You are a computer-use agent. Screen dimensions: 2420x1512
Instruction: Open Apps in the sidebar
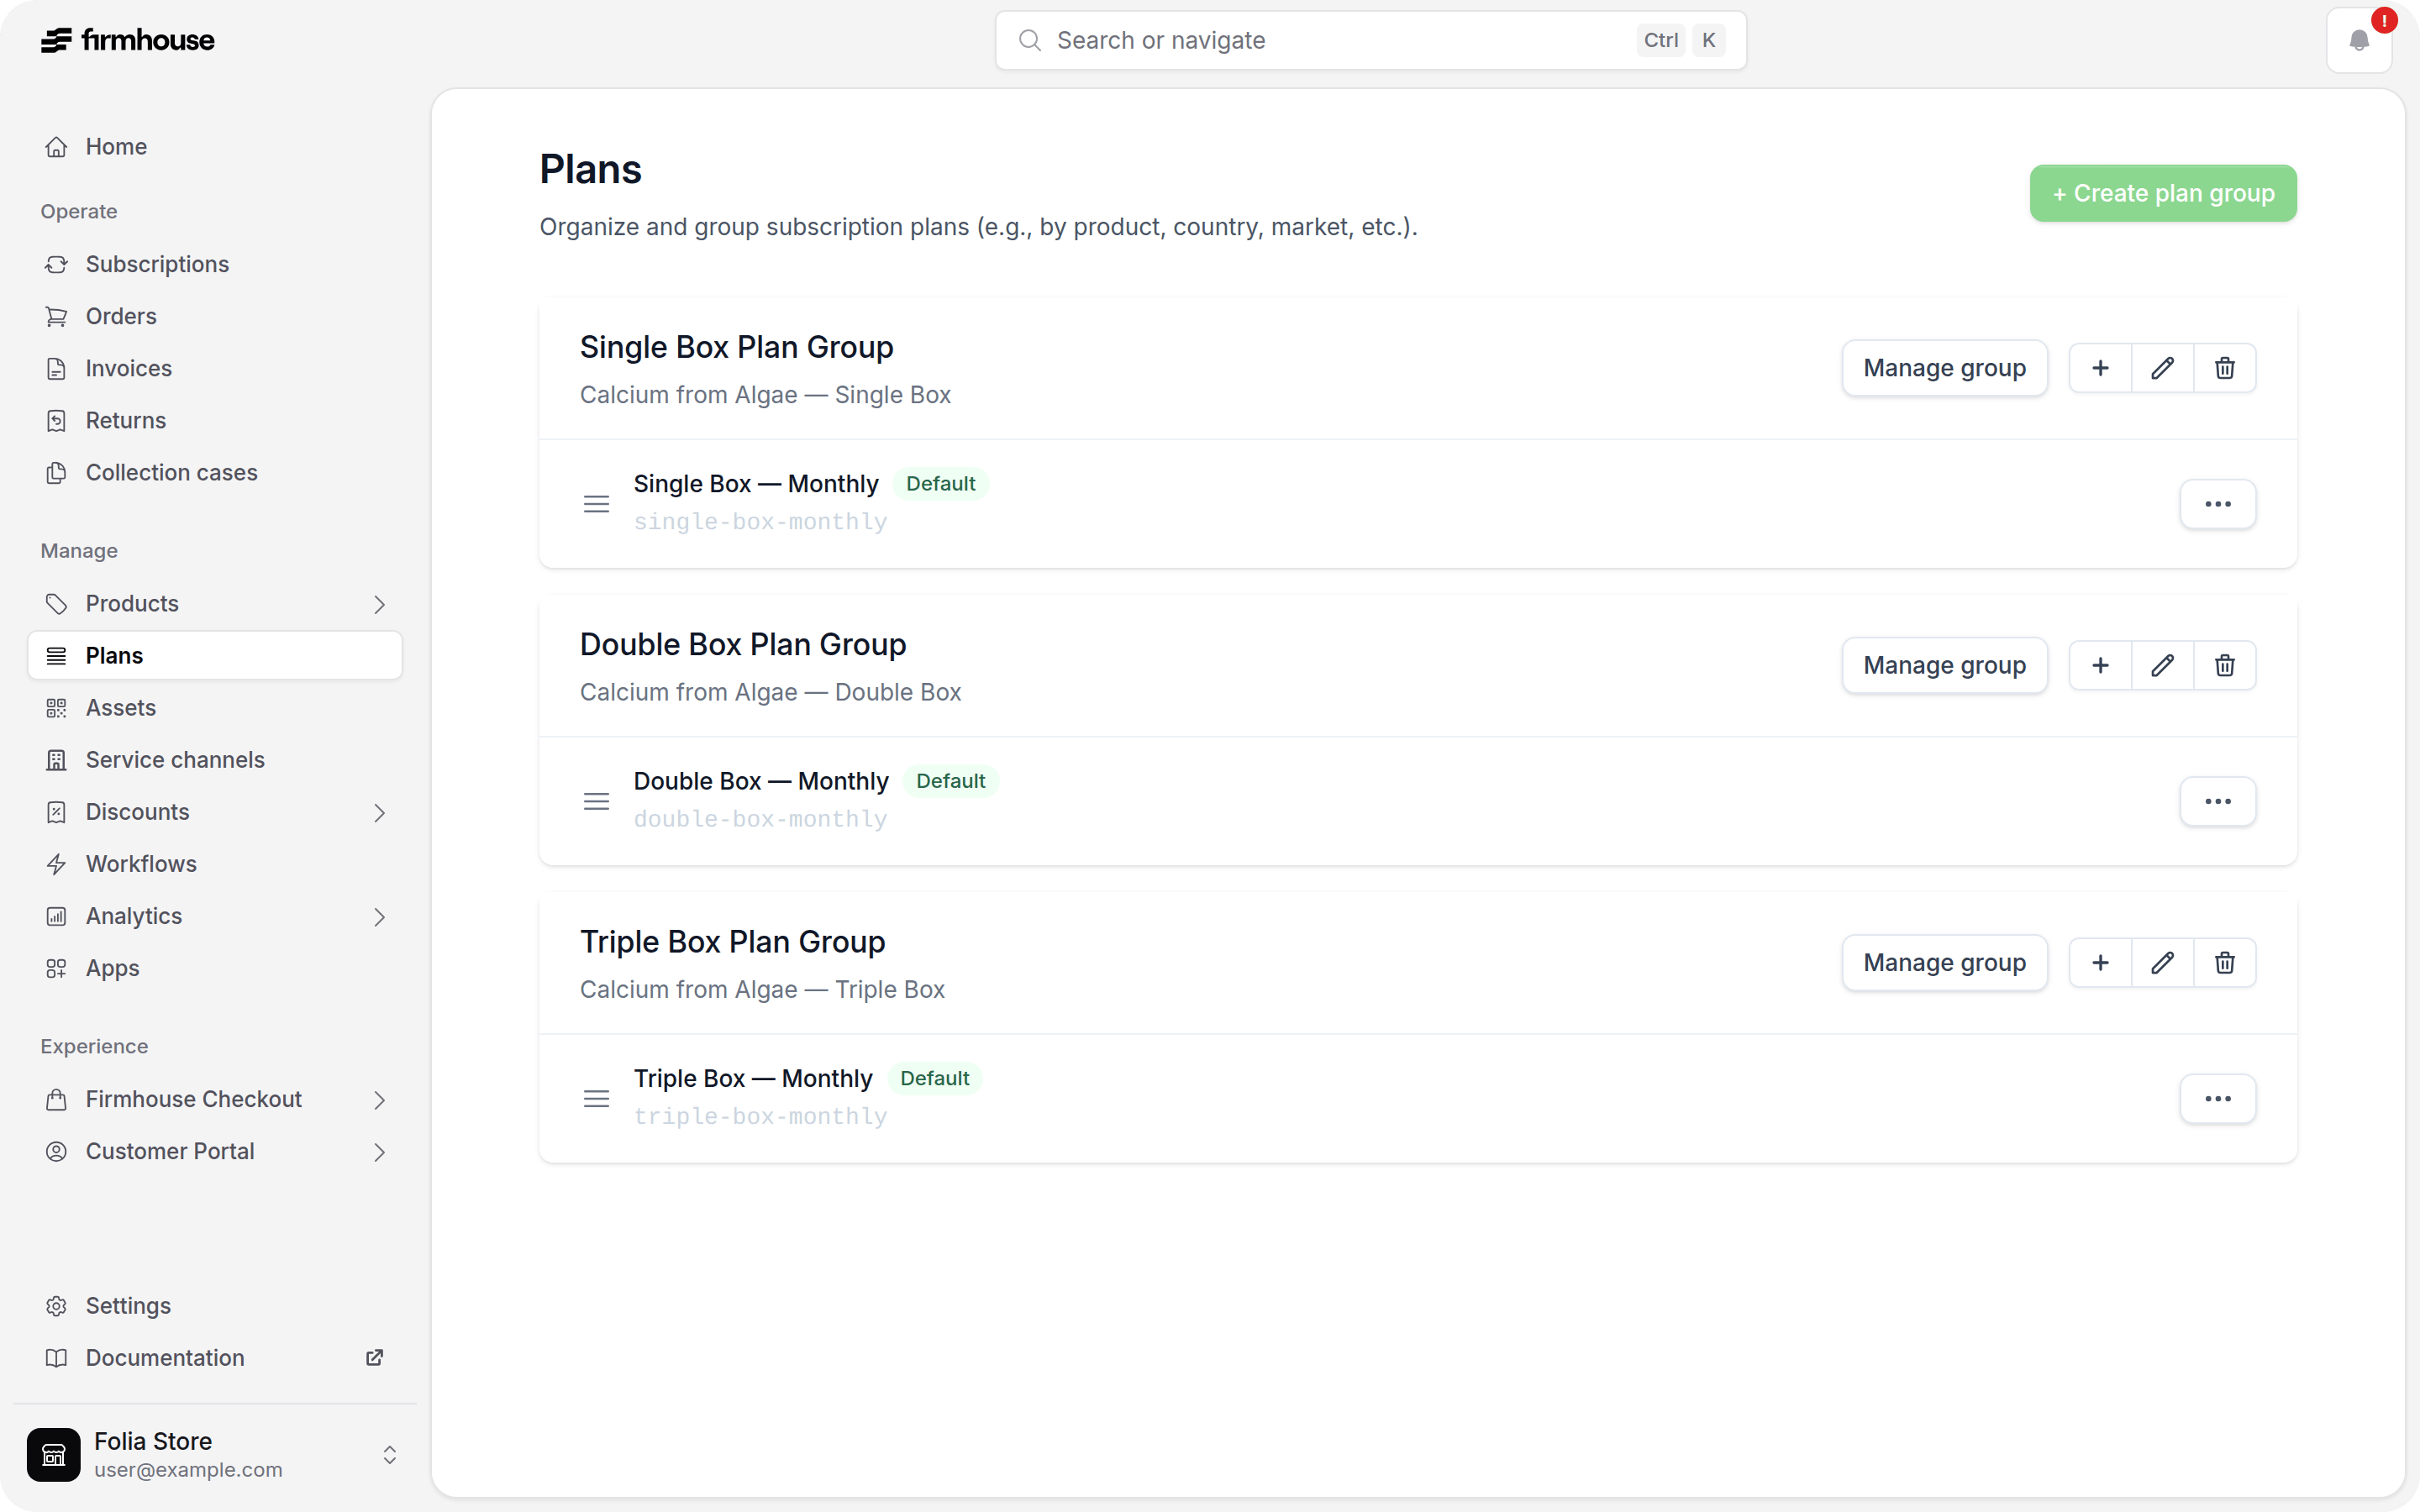[x=215, y=968]
